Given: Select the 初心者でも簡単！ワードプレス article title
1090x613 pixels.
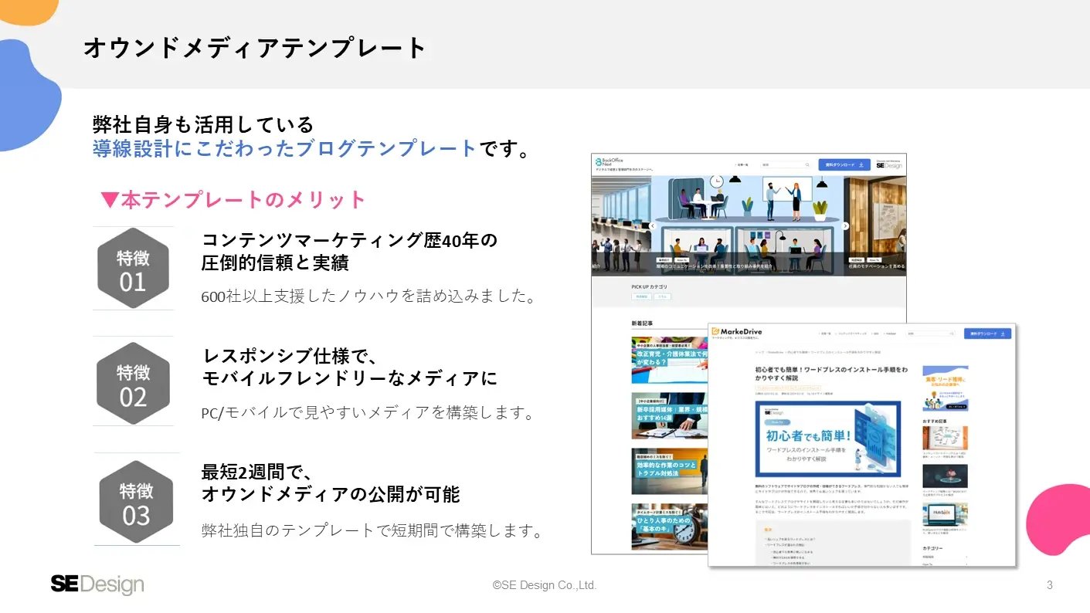Looking at the screenshot, I should pyautogui.click(x=831, y=375).
